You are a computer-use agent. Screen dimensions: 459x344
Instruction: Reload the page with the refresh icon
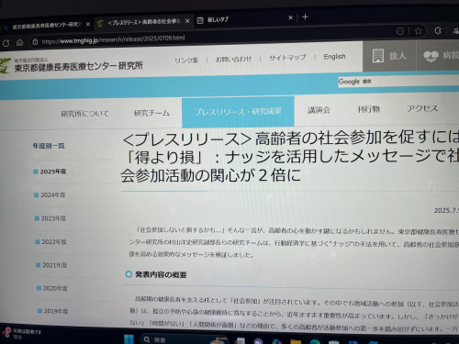[x=6, y=43]
